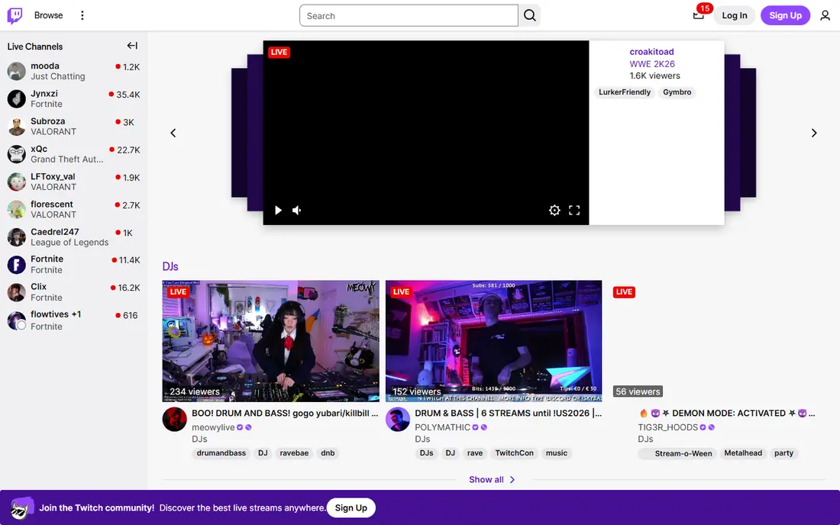Open LFToxy_val's channel avatar

(17, 182)
